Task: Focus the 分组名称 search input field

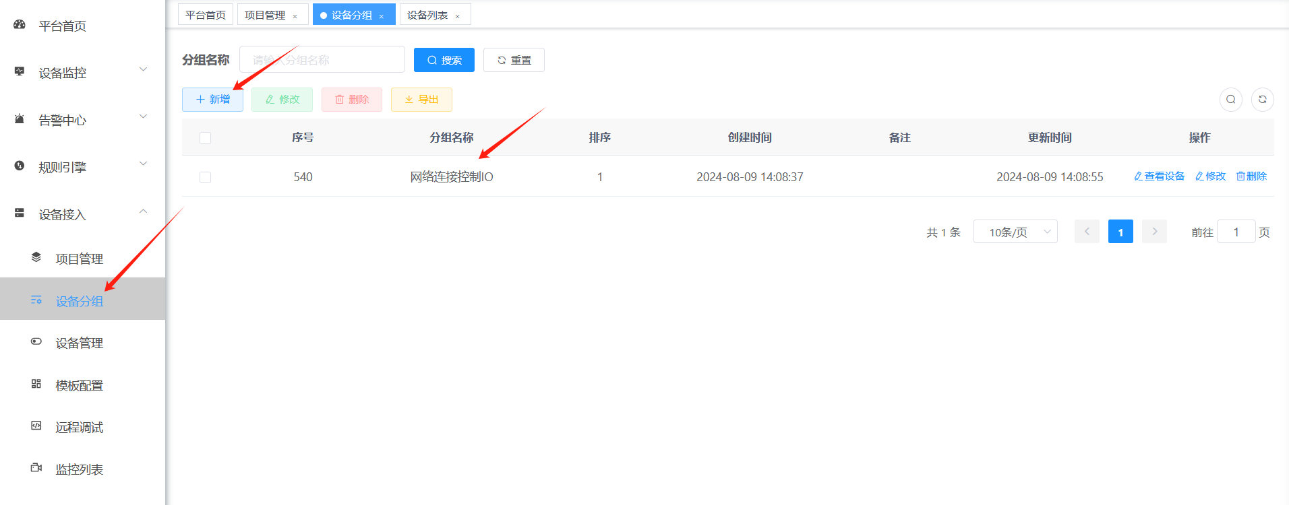Action: (x=322, y=60)
